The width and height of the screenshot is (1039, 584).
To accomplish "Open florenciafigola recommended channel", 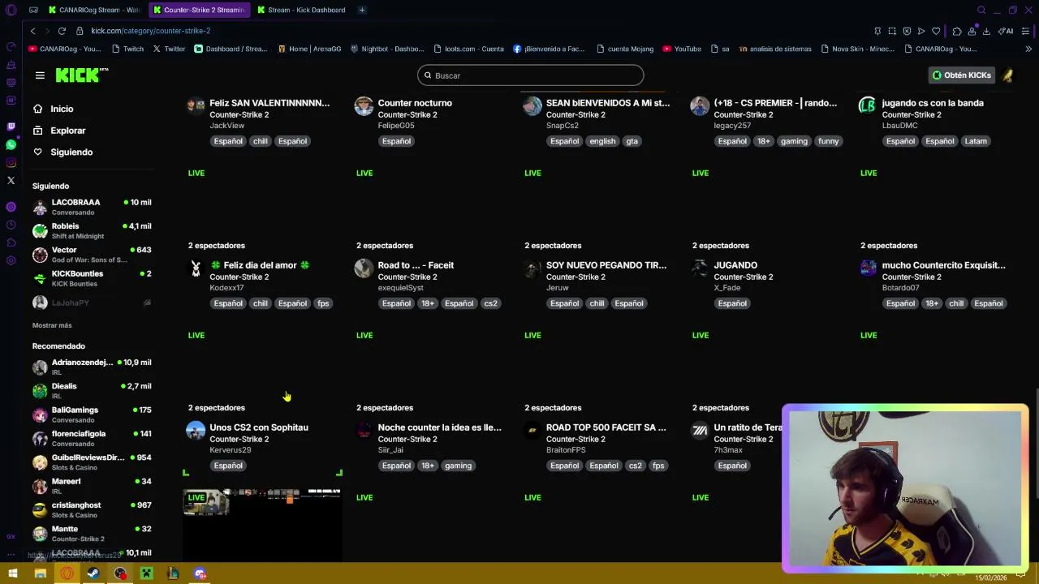I will pos(92,438).
